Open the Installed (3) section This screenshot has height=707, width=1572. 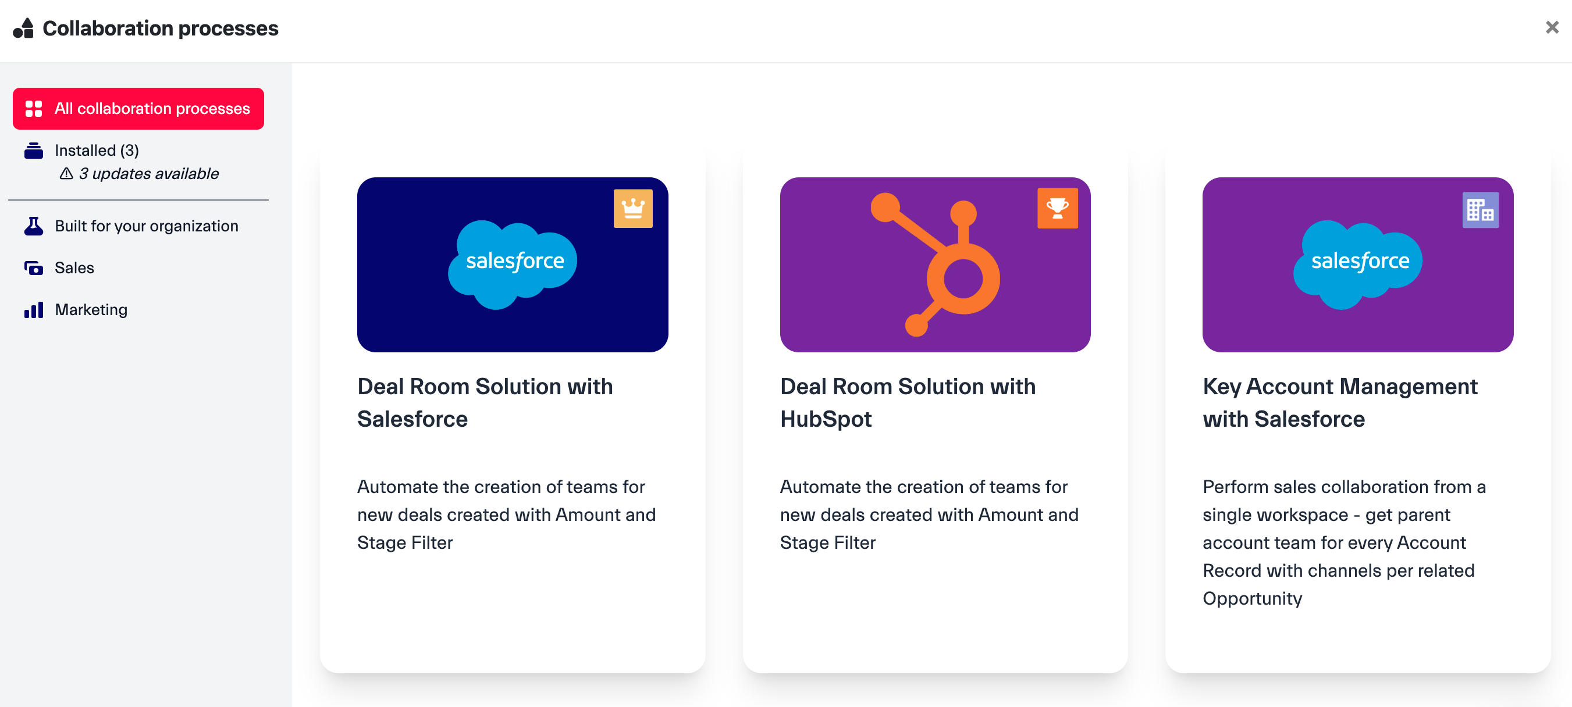[x=97, y=150]
